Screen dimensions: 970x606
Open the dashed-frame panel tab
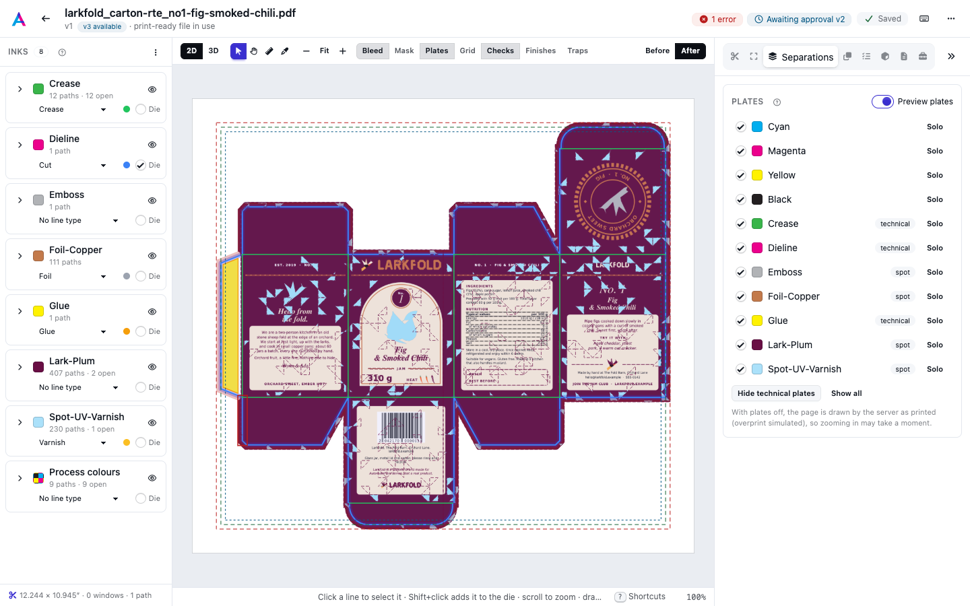click(x=754, y=57)
